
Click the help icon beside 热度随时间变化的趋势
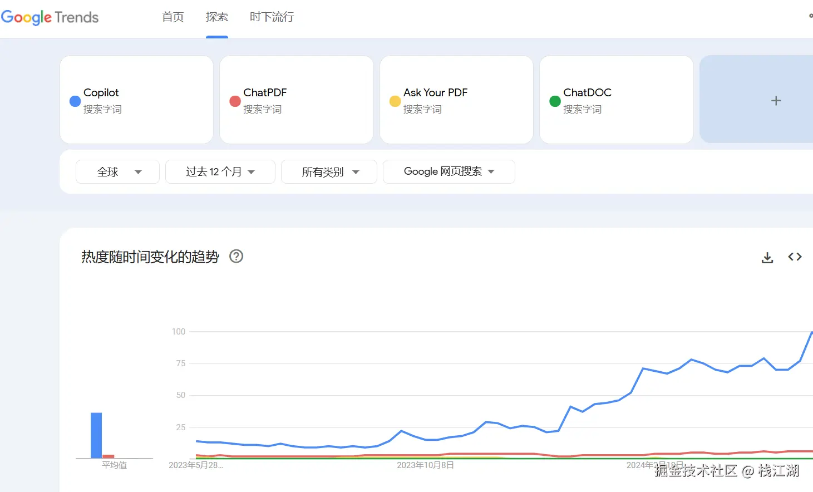coord(236,257)
